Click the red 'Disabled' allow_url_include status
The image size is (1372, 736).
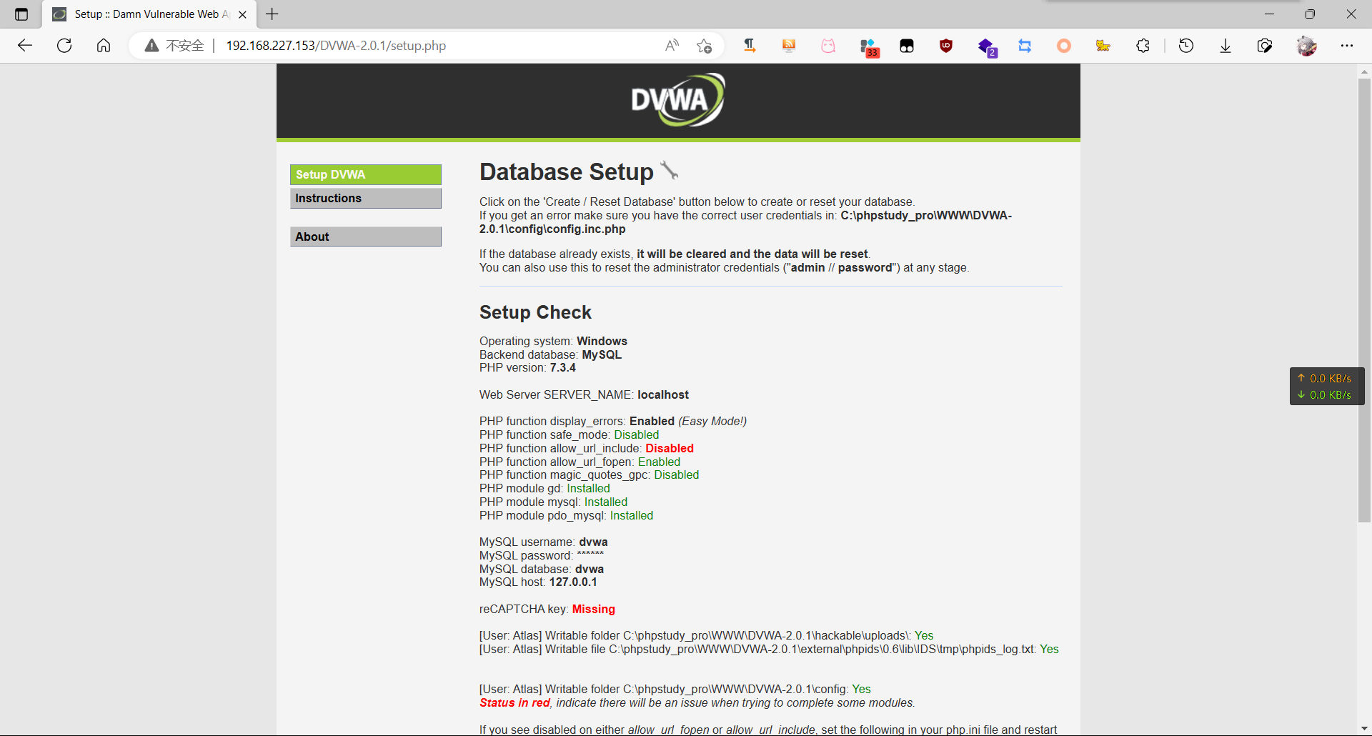click(x=670, y=449)
